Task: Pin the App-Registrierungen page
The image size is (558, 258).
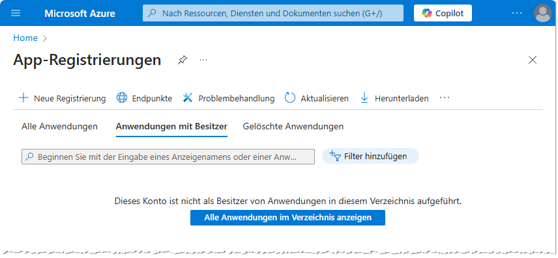Action: click(x=183, y=60)
